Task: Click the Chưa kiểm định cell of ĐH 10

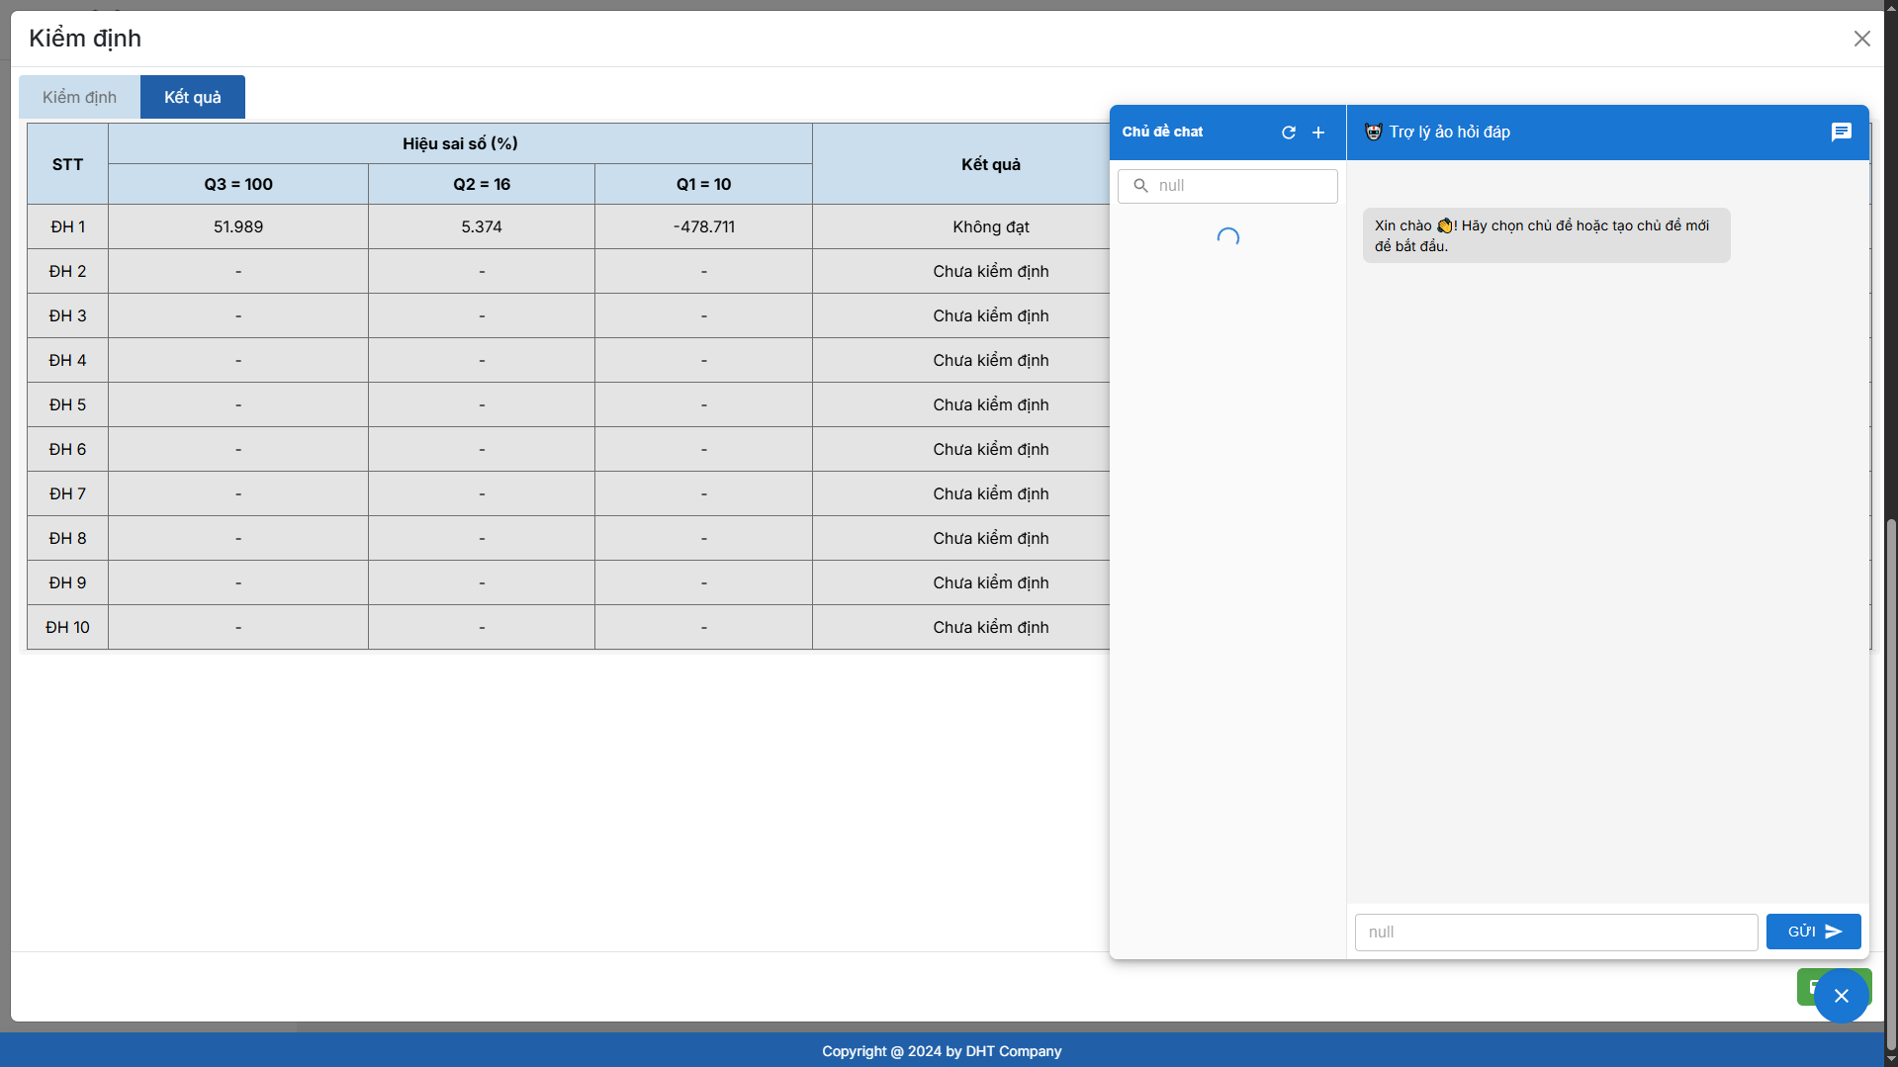Action: pyautogui.click(x=990, y=627)
